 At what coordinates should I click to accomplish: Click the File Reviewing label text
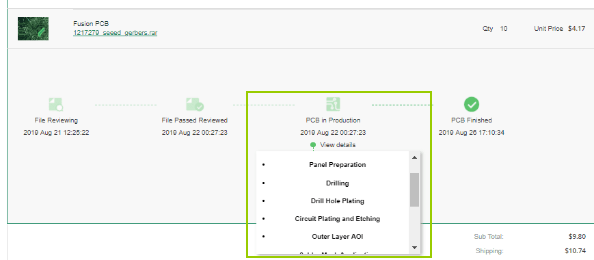click(x=56, y=120)
